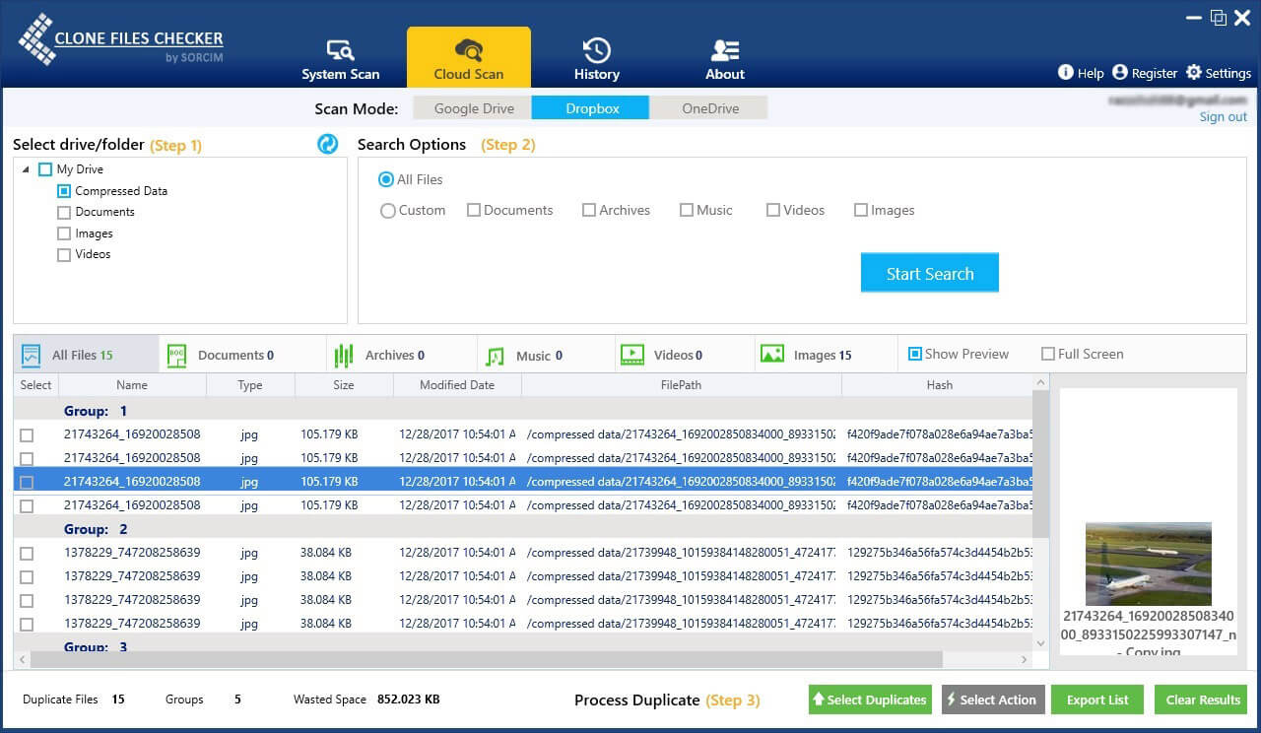Click the Images 15 filter icon

coord(772,354)
